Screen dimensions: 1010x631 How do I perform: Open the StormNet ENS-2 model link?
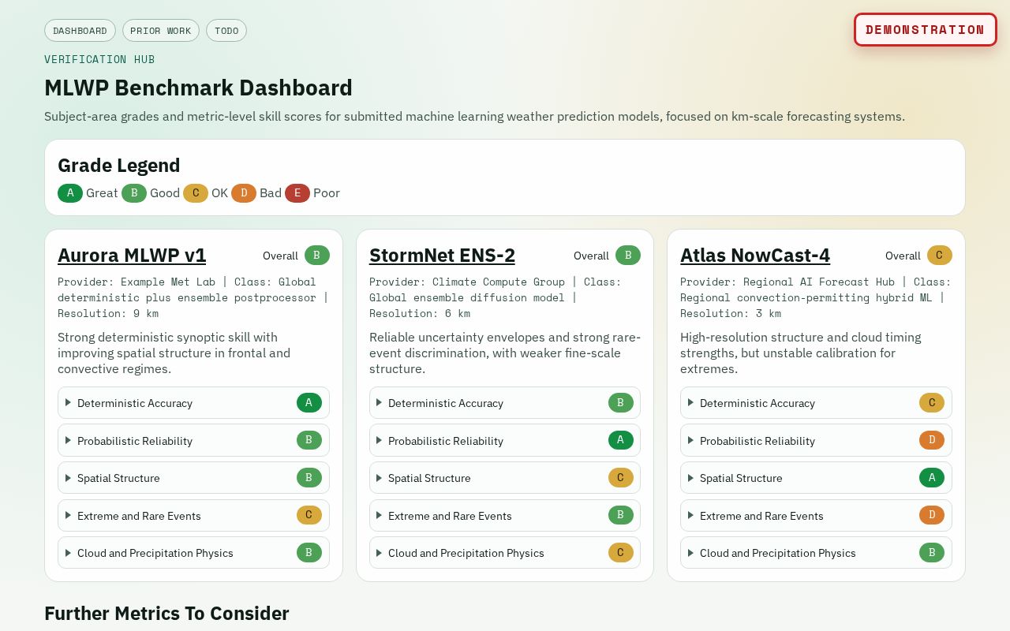[442, 256]
